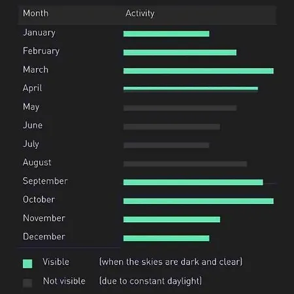Click the 'Not visible' legend label
Image resolution: width=294 pixels, height=294 pixels.
point(64,281)
